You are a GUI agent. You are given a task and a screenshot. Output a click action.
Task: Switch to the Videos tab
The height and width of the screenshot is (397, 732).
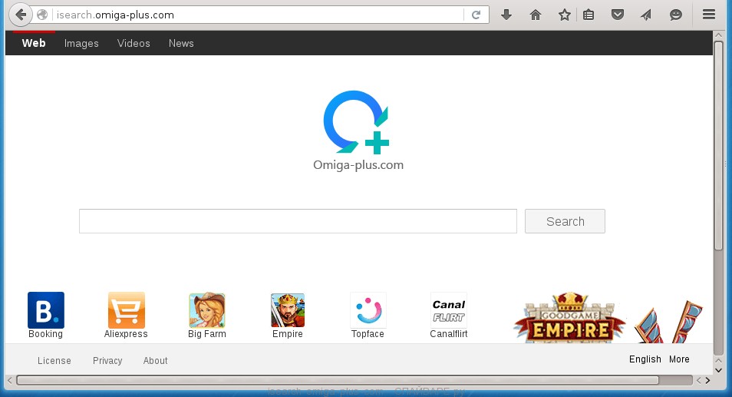(x=134, y=43)
